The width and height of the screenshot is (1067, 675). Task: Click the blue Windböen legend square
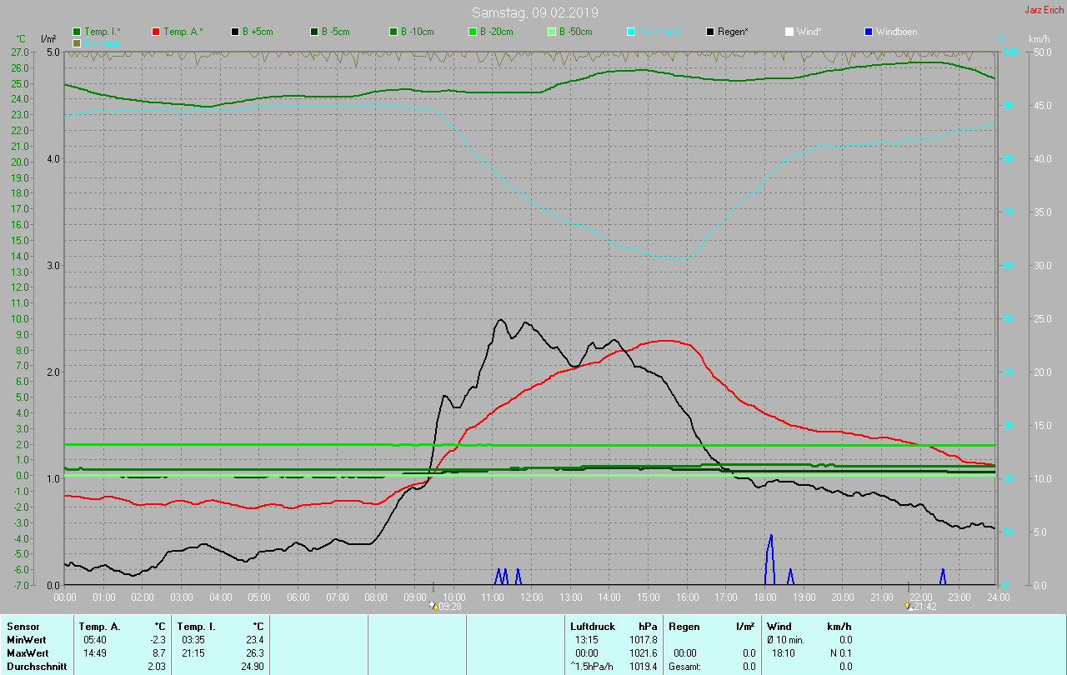click(x=869, y=32)
